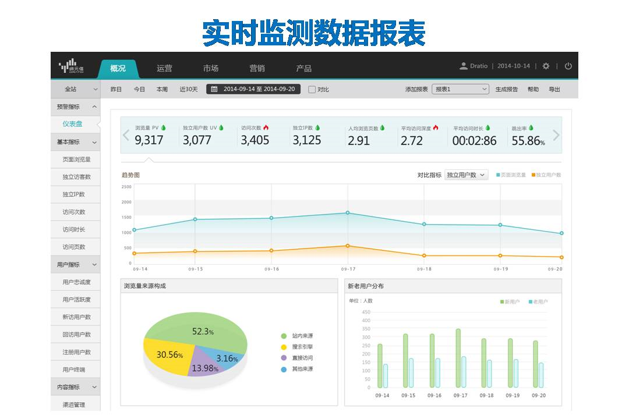Click the 帮助 link
Image resolution: width=629 pixels, height=419 pixels.
pyautogui.click(x=533, y=90)
